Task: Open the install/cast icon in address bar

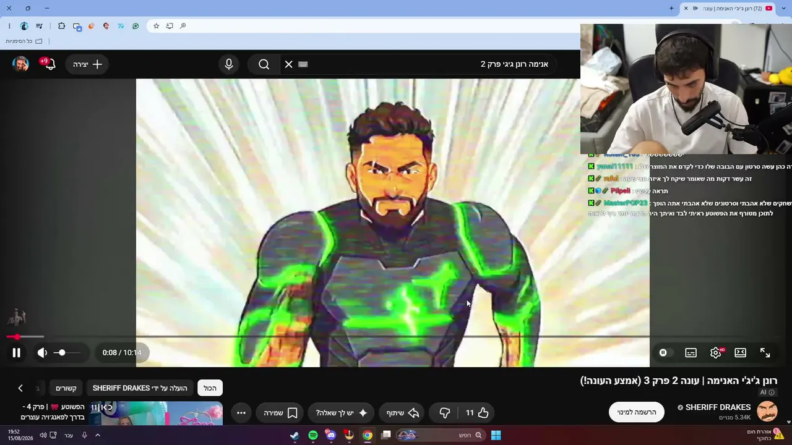Action: click(x=170, y=26)
